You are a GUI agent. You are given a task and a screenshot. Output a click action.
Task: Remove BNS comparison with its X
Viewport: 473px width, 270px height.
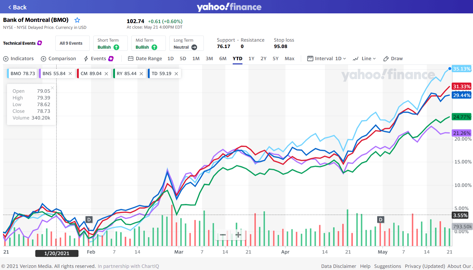click(x=70, y=74)
